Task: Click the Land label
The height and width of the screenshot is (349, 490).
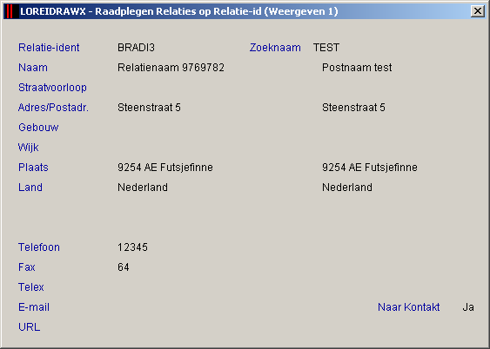Action: [x=30, y=187]
